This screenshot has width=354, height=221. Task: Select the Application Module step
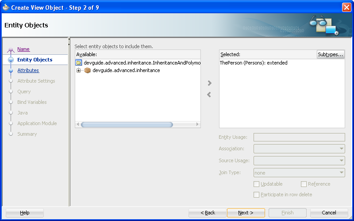37,123
